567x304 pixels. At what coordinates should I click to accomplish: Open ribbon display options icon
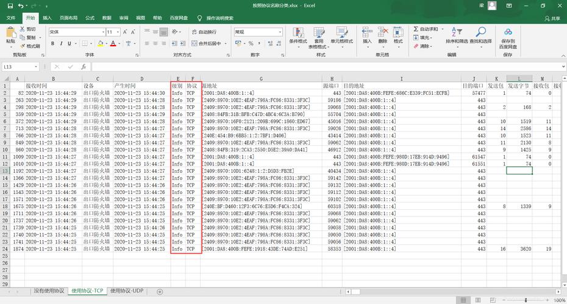coord(509,5)
